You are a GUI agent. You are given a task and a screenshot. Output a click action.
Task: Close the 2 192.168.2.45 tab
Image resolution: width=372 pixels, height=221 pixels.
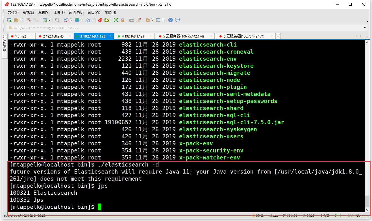point(70,36)
